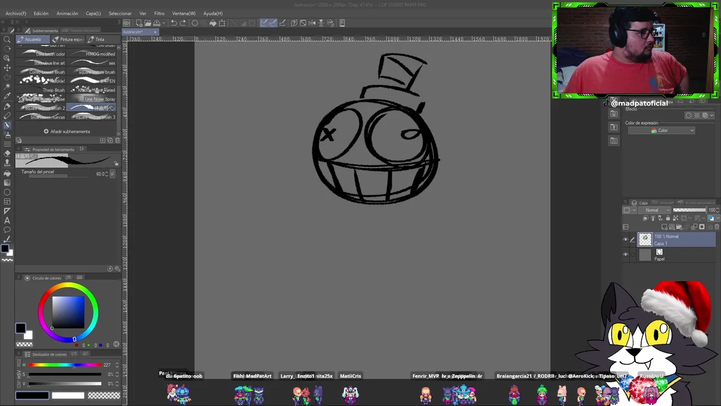
Task: Hide the Papel layer
Action: (x=625, y=255)
